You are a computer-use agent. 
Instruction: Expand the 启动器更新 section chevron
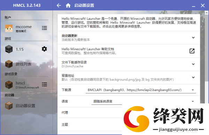click(193, 37)
